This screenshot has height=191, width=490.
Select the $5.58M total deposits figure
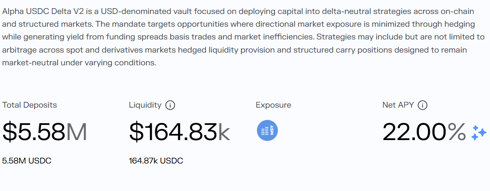(x=45, y=132)
